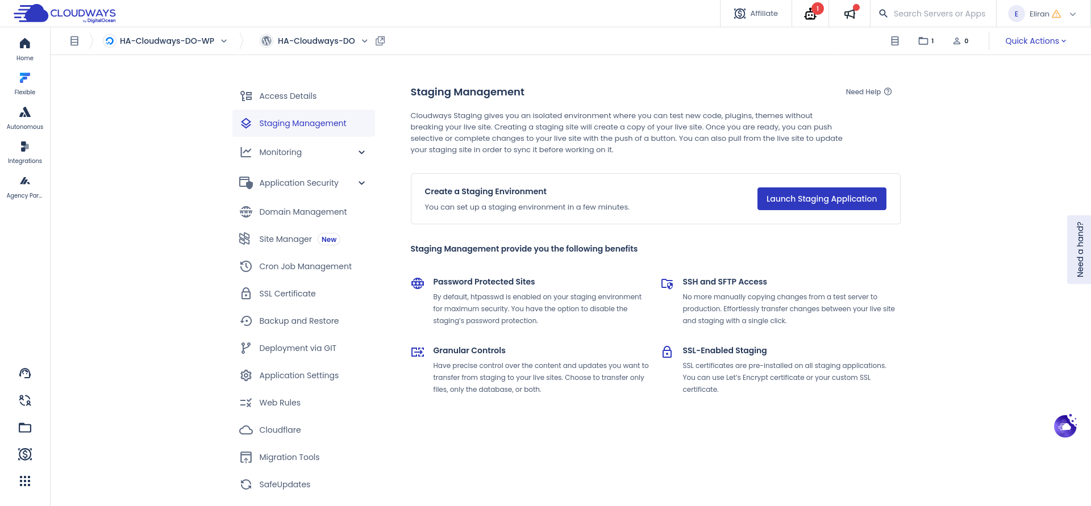Open the projects folder icon in sidebar
This screenshot has height=506, width=1091.
pos(25,428)
